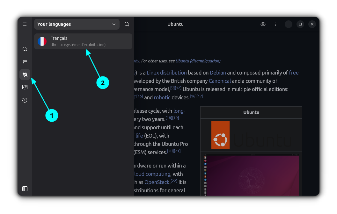Image resolution: width=337 pixels, height=214 pixels.
Task: Select the Français language entry
Action: tap(83, 41)
